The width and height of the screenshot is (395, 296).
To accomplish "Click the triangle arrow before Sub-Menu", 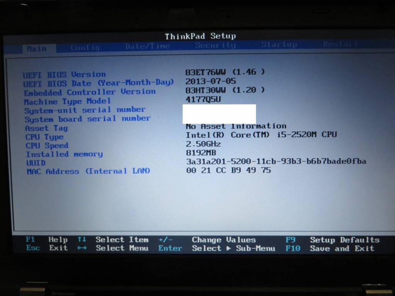I will click(x=228, y=248).
